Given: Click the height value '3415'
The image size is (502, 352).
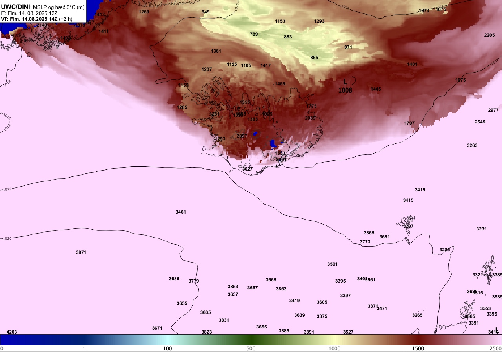Looking at the screenshot, I should click(408, 200).
